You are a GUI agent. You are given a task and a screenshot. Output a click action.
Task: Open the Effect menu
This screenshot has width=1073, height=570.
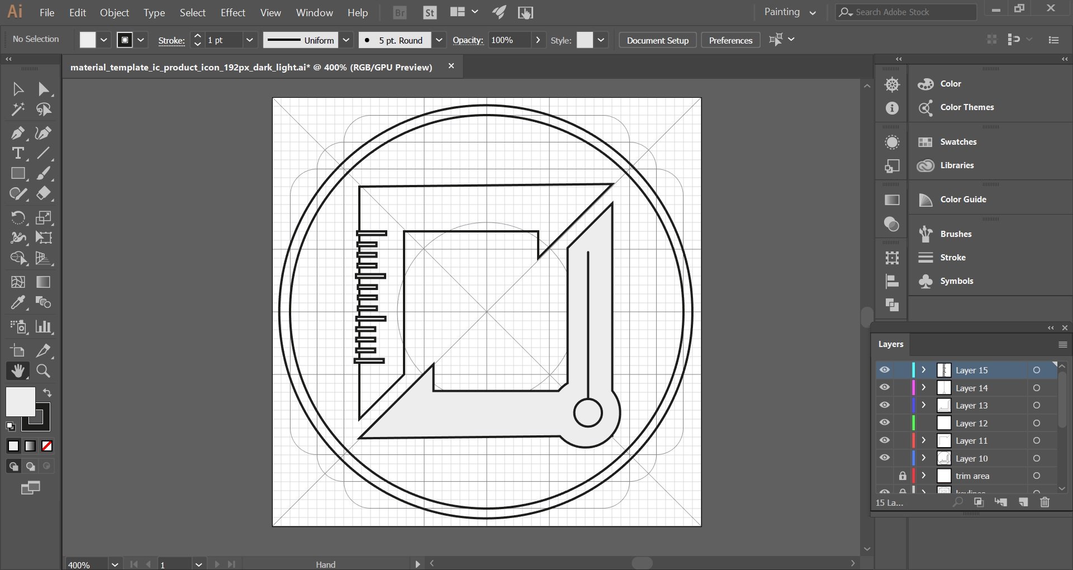coord(232,12)
